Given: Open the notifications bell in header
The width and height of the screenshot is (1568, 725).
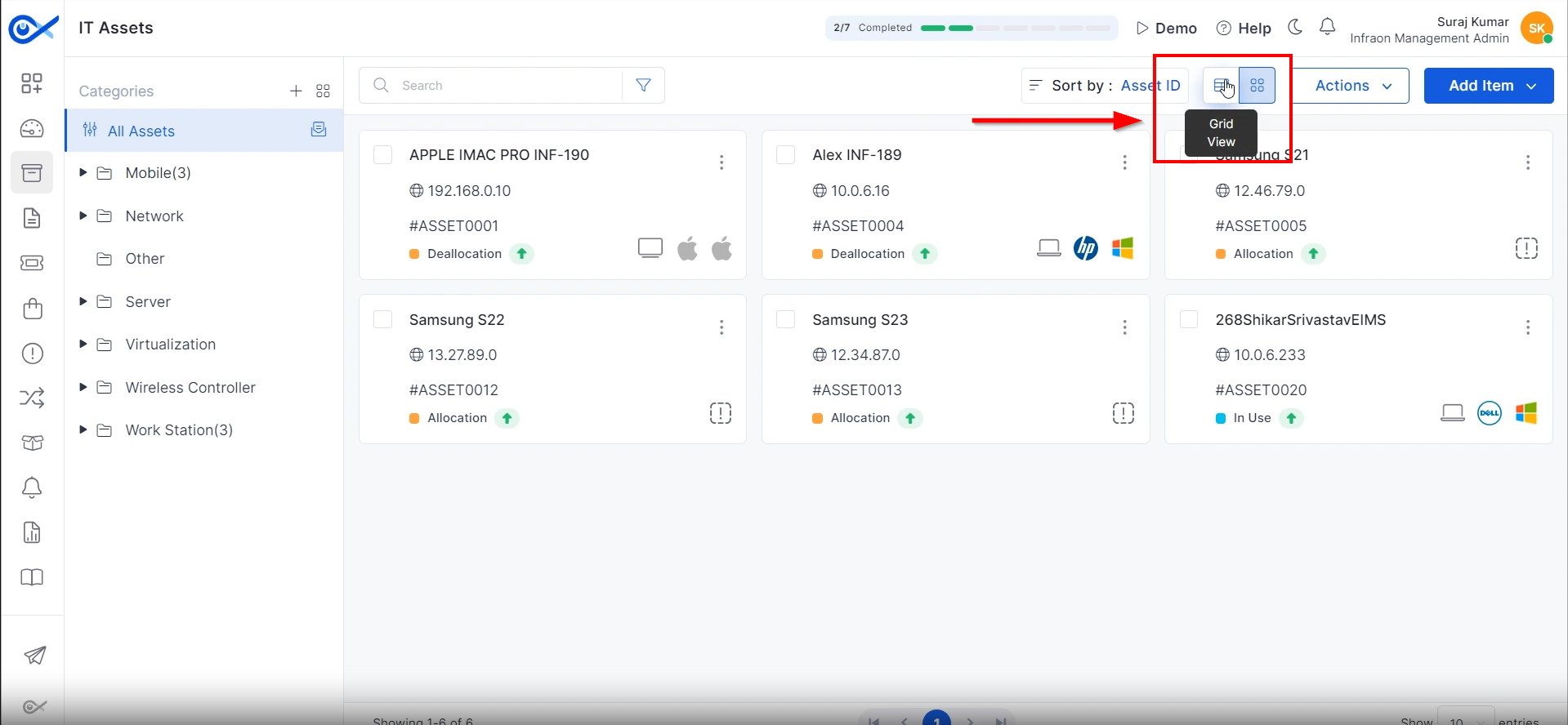Looking at the screenshot, I should (x=1328, y=27).
